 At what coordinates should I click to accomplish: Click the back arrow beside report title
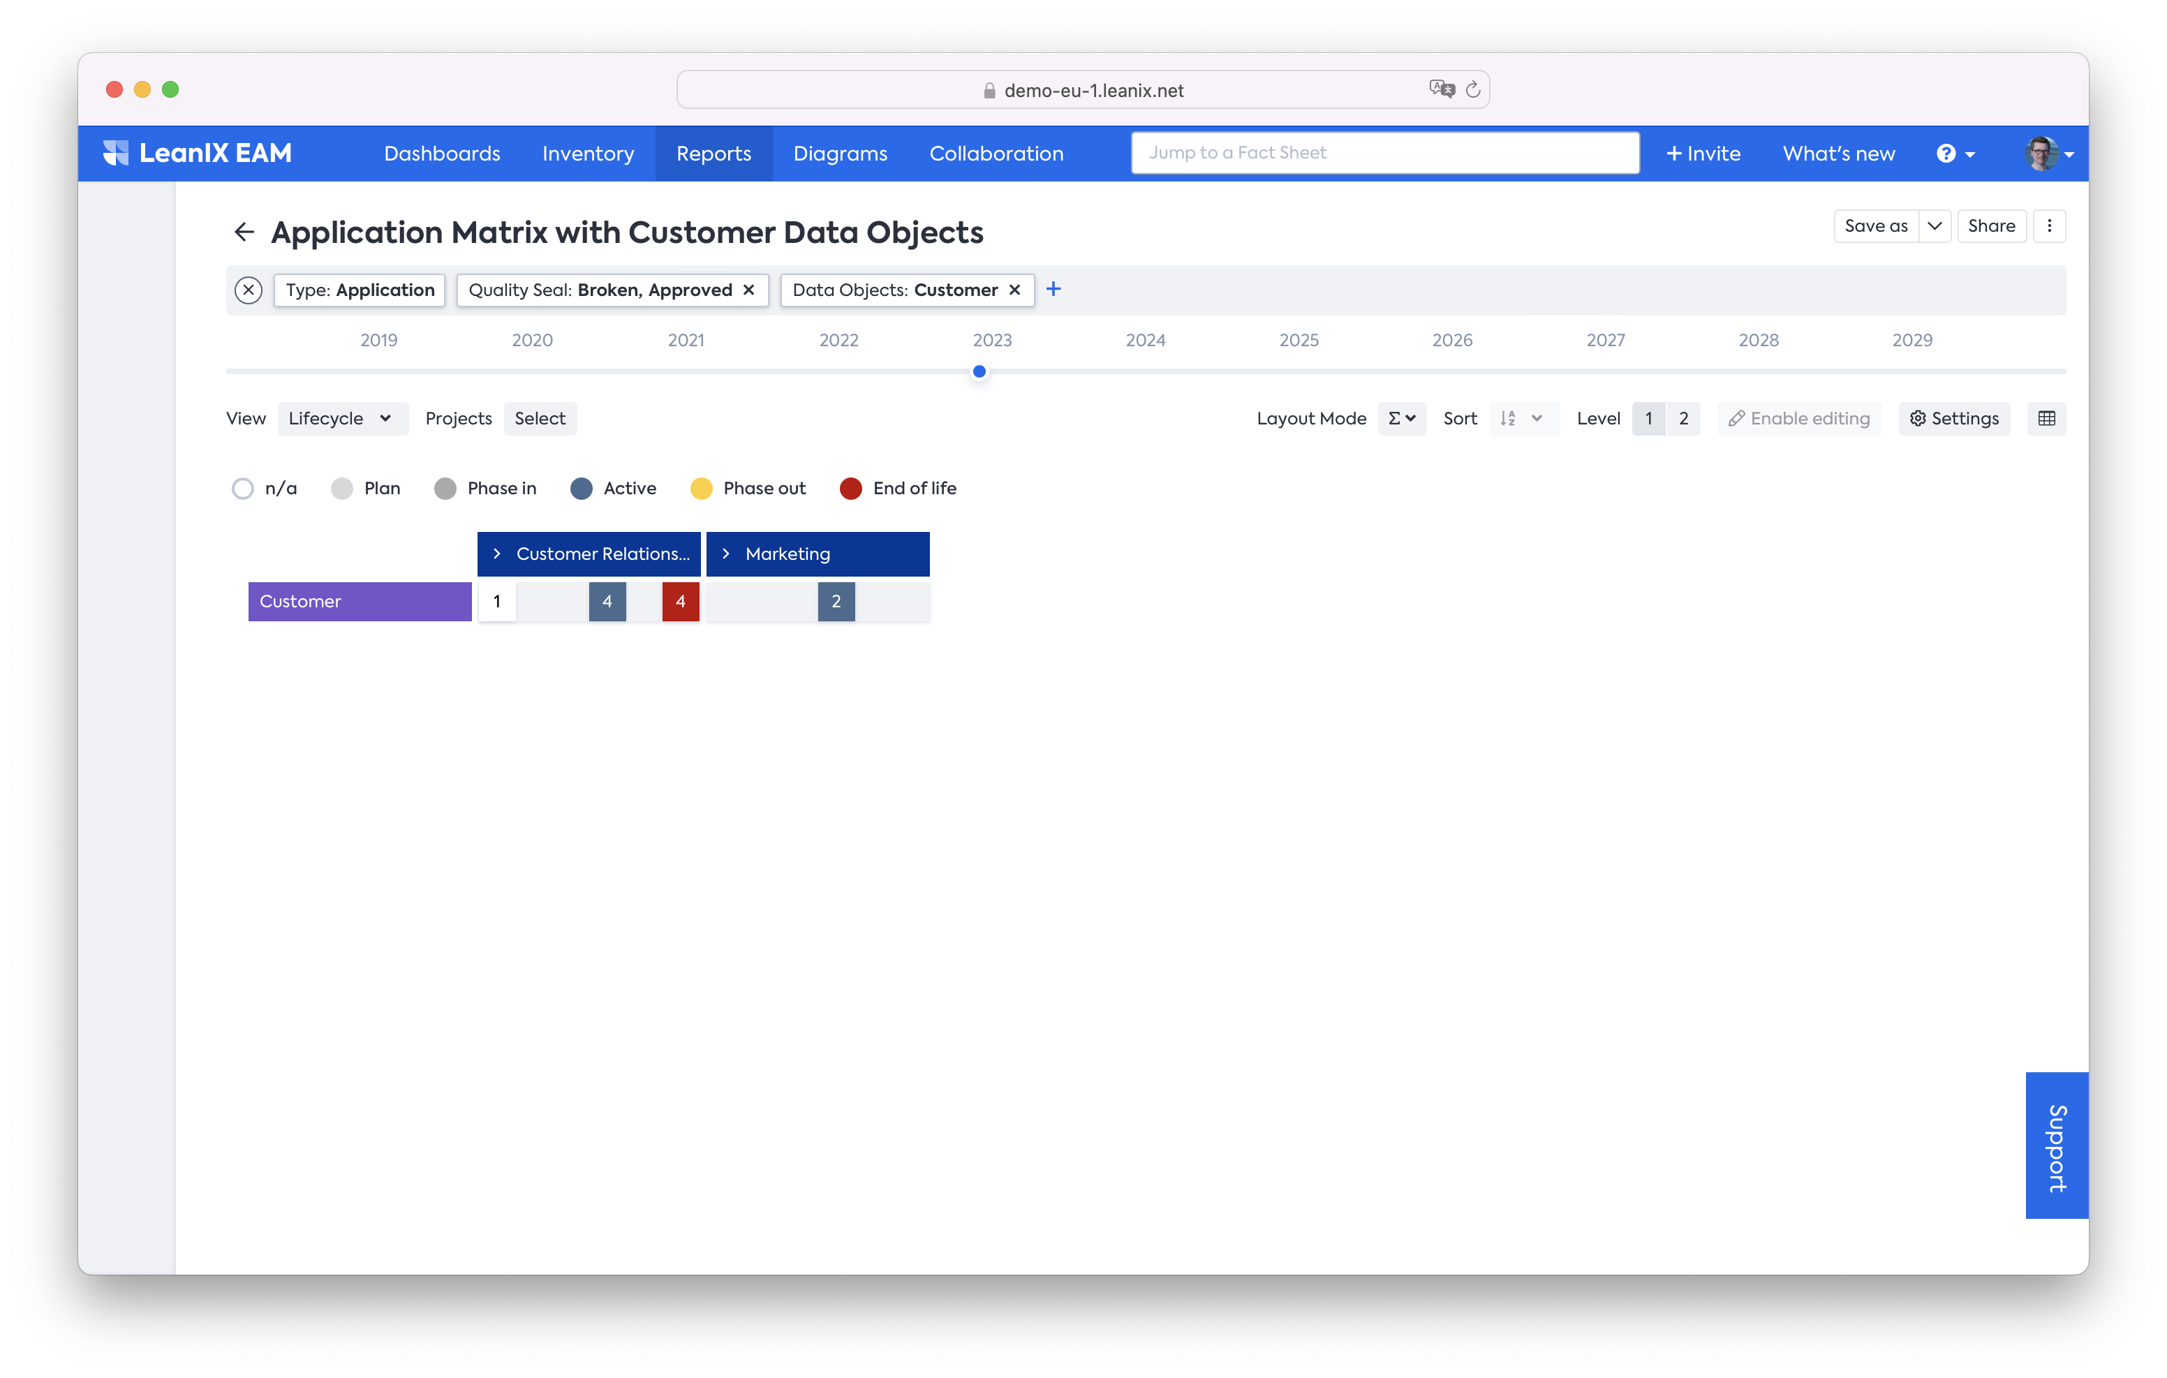coord(244,232)
